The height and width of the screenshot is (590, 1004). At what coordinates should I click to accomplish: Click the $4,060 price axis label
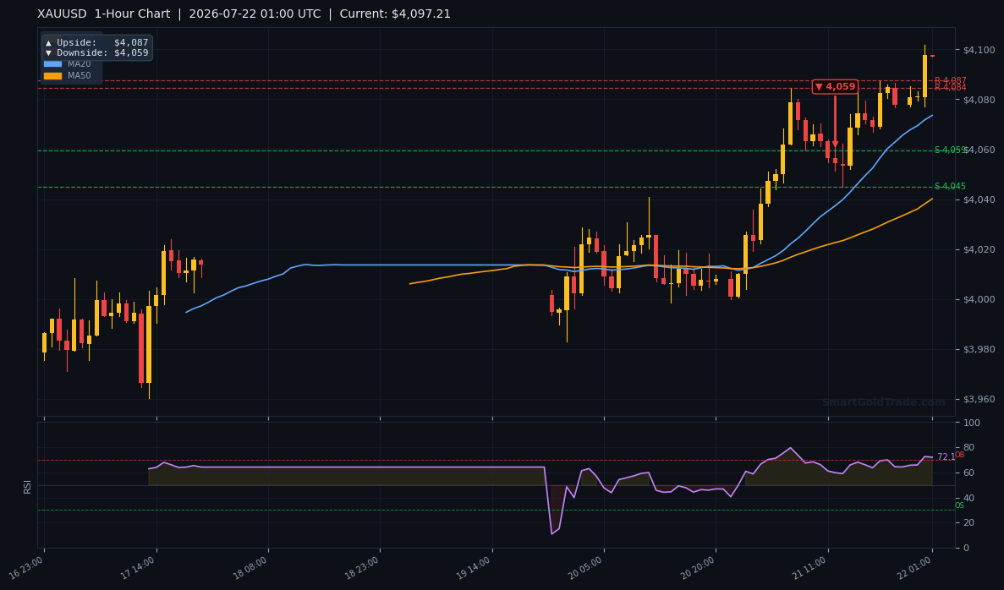tap(979, 150)
